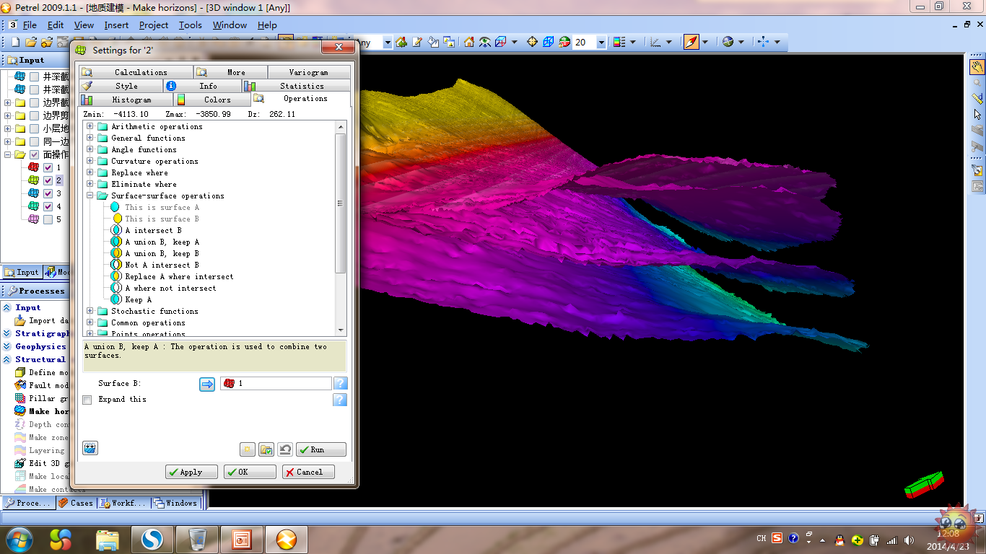Expand Curvature operations folder
986x554 pixels.
point(90,161)
